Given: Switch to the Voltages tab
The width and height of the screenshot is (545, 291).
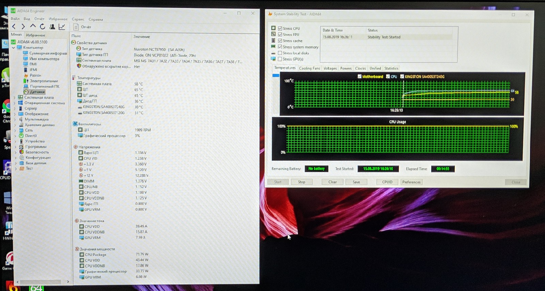Looking at the screenshot, I should coord(330,68).
